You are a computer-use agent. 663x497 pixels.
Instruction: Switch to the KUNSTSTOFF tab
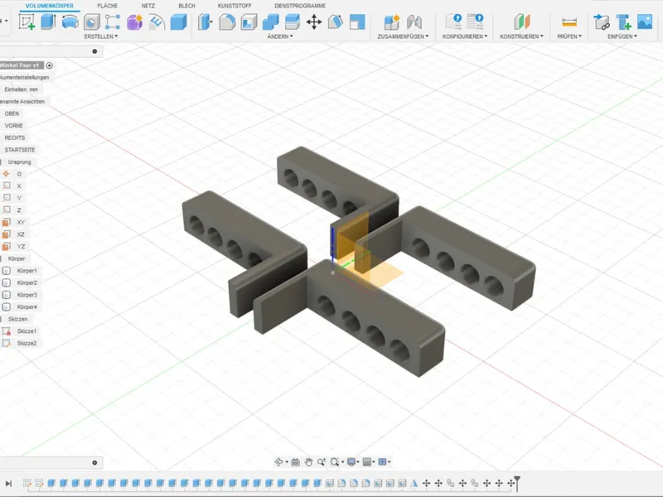coord(235,6)
